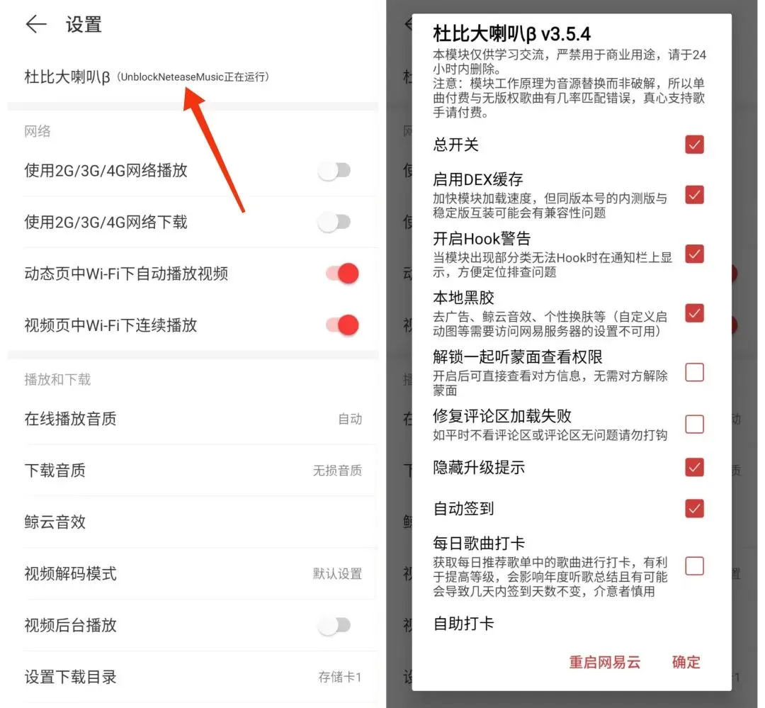
Task: Toggle 使用2G/3G/4G网络播放 switch
Action: click(334, 170)
